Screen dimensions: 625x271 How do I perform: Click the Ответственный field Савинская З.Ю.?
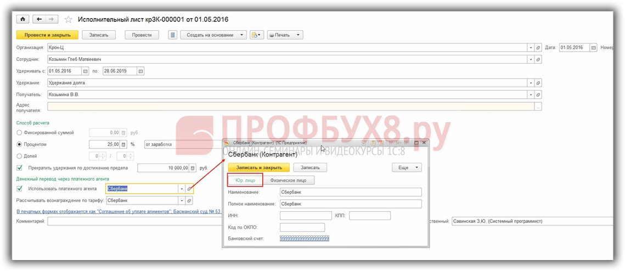(x=532, y=221)
